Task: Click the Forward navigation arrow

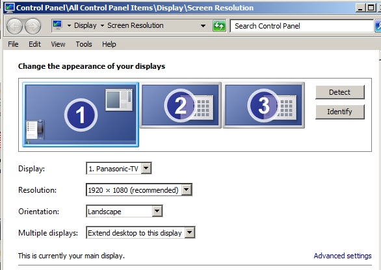Action: tap(33, 26)
